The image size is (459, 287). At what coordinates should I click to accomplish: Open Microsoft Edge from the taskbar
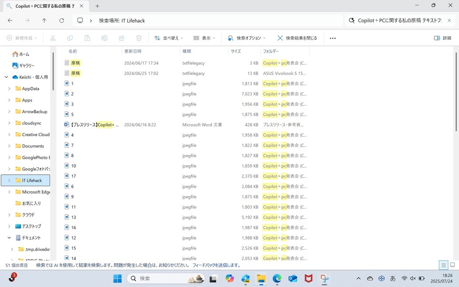277,278
